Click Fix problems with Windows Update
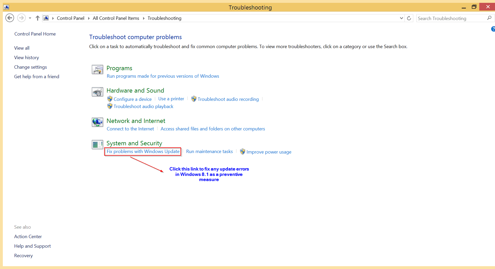This screenshot has height=269, width=495. click(143, 151)
